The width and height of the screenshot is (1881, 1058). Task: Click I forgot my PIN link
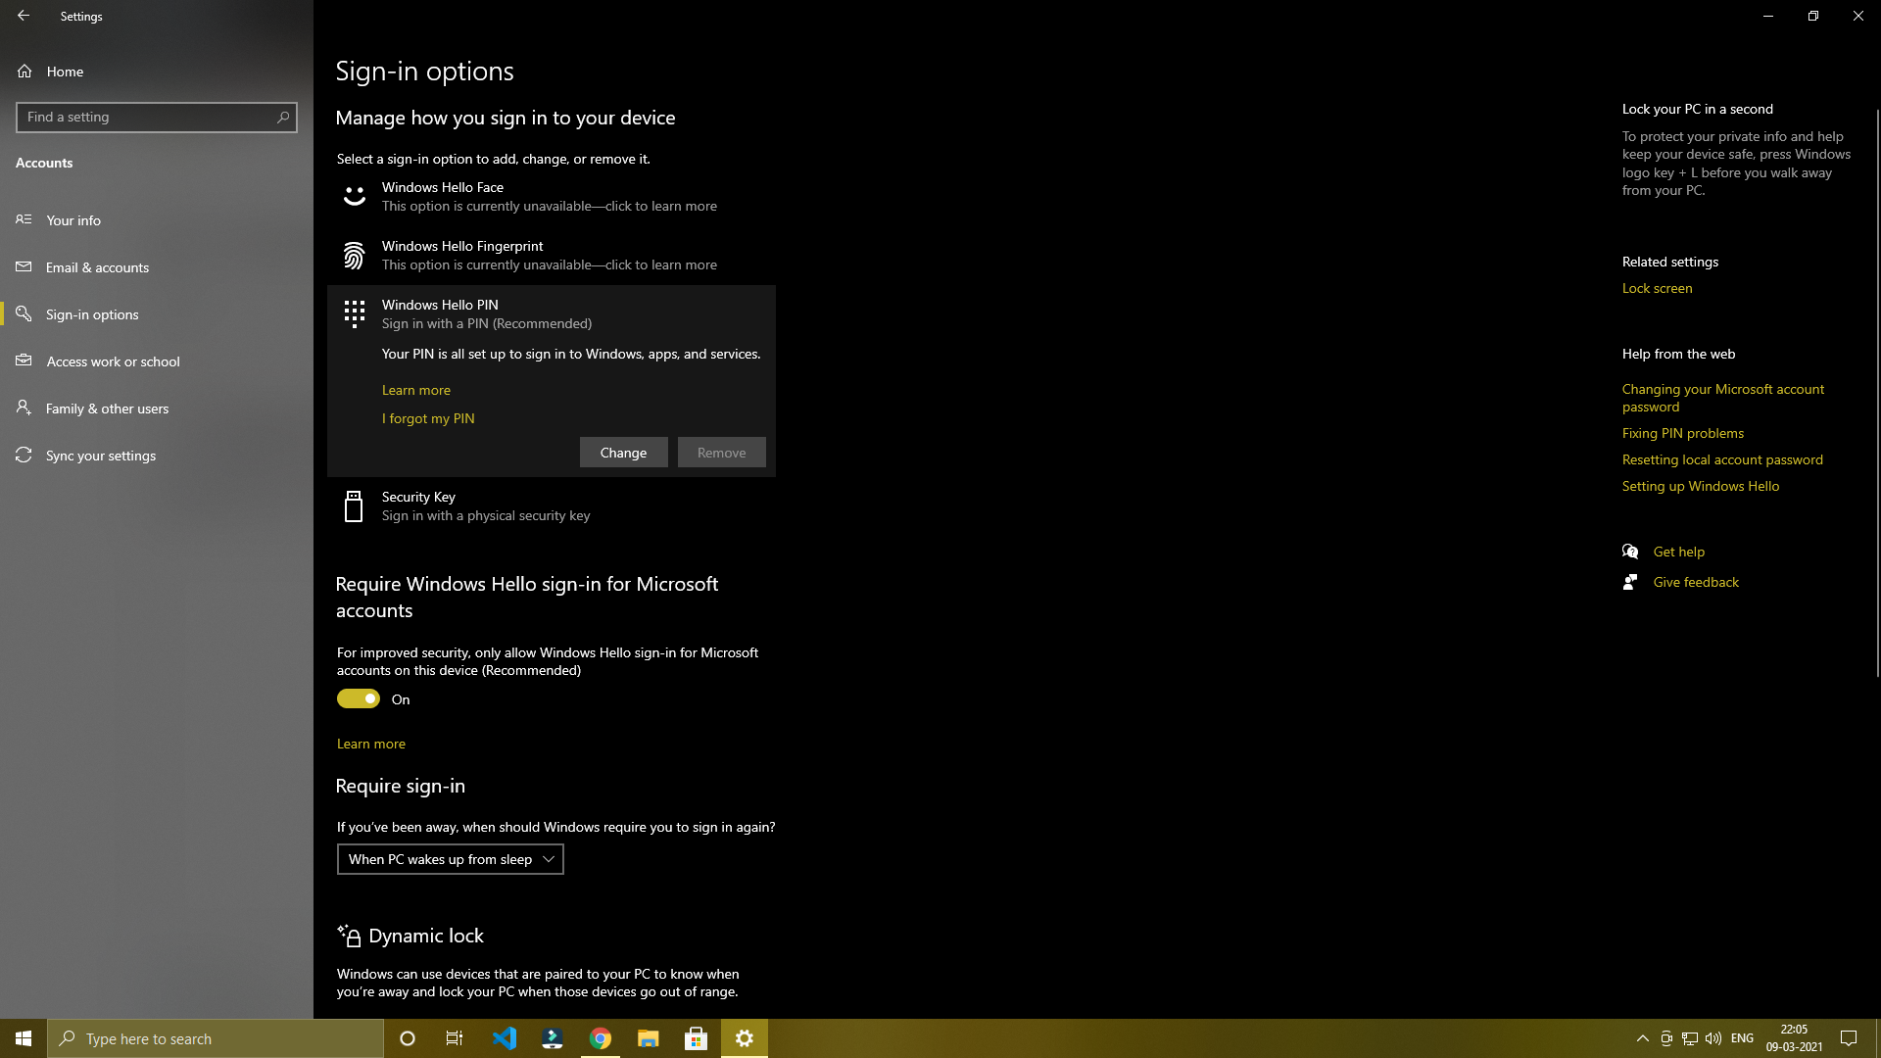[x=428, y=418]
